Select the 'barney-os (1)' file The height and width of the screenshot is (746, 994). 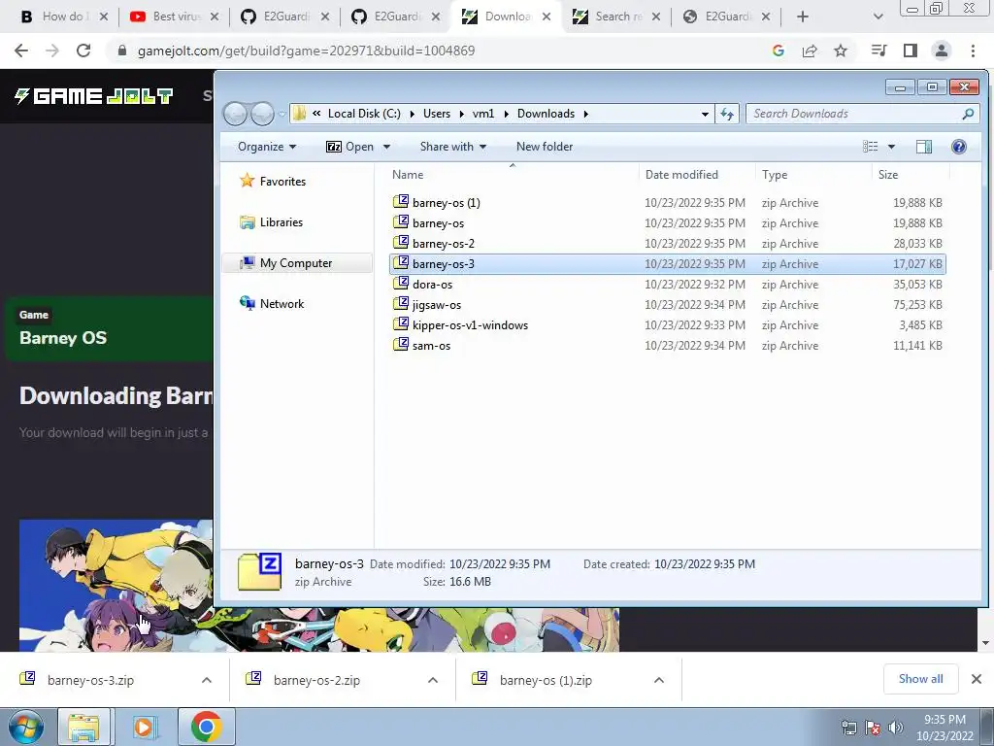tap(667, 203)
